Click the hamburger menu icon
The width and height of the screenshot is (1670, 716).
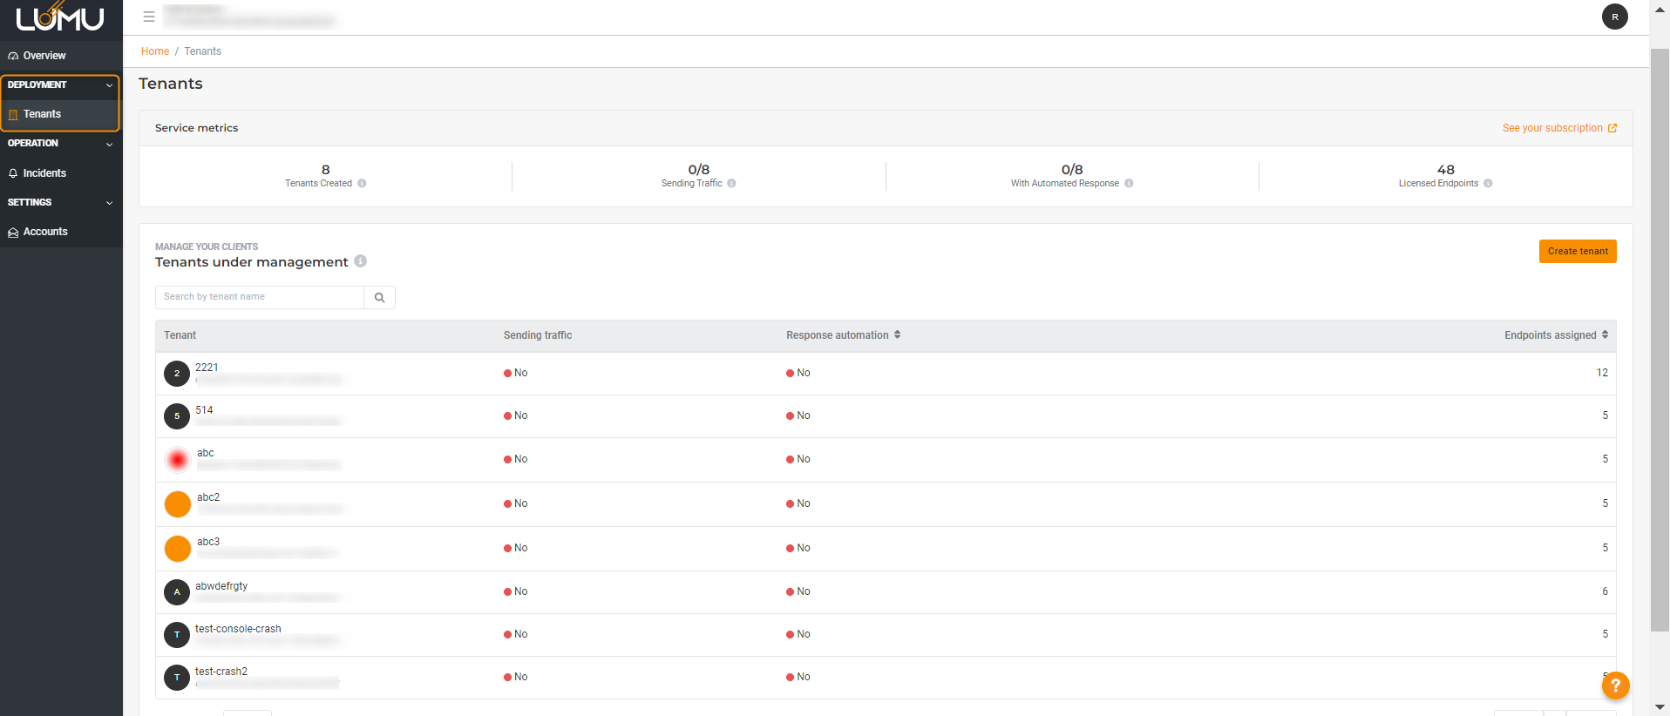tap(149, 17)
